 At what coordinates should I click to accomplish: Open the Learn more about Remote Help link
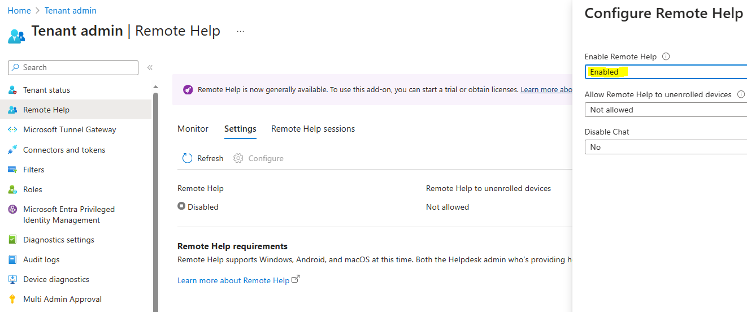click(233, 280)
